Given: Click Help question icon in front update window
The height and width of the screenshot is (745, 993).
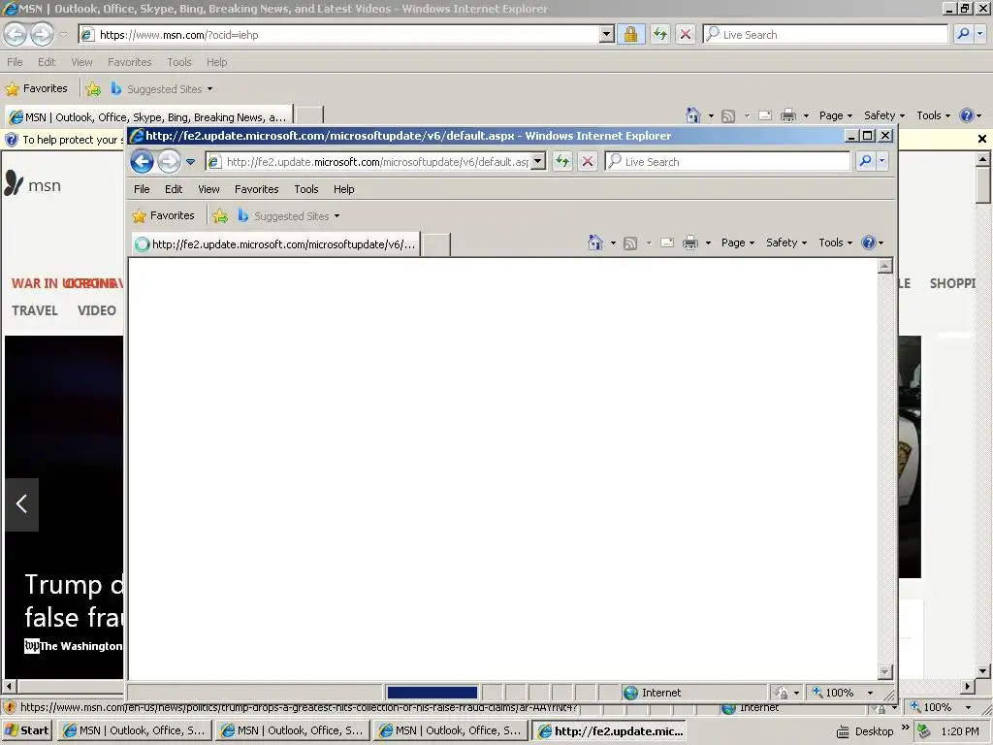Looking at the screenshot, I should [x=869, y=243].
